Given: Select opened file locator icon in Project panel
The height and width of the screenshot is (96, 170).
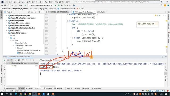Looking at the screenshot, I should tap(29, 12).
